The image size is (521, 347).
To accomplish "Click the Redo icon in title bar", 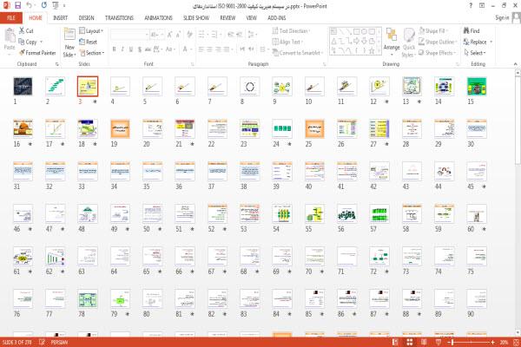I will pos(44,5).
